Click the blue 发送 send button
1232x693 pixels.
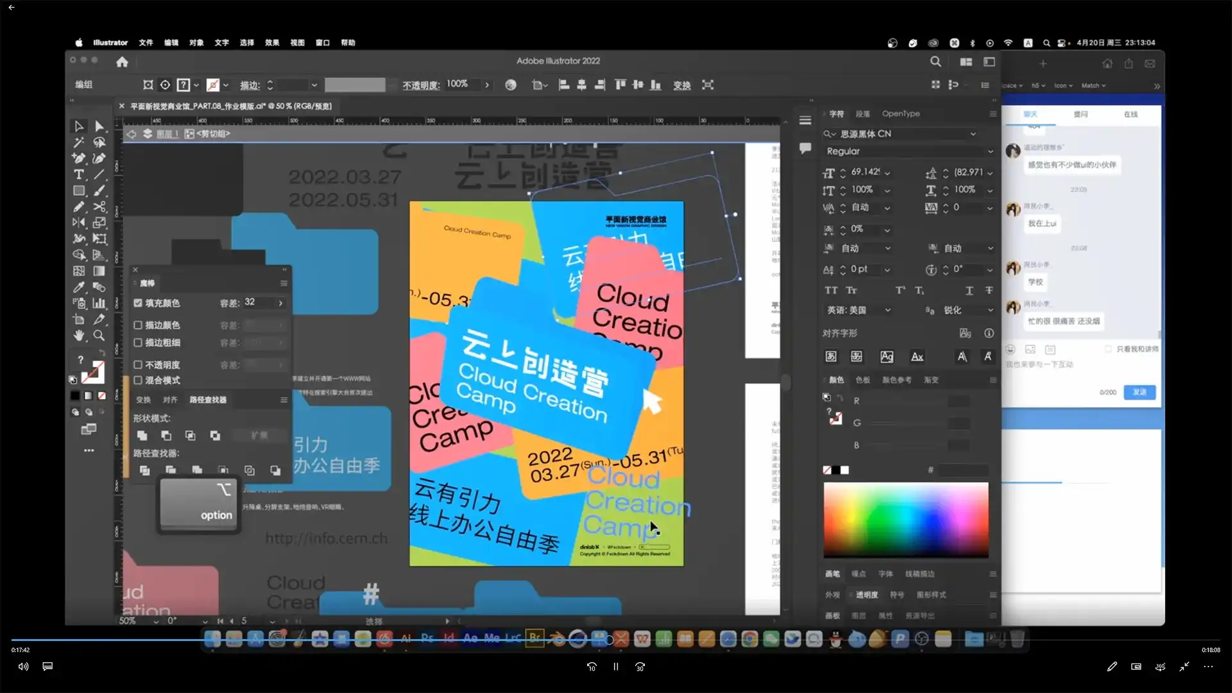point(1139,392)
